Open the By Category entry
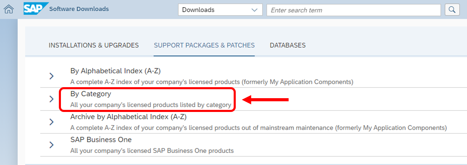The height and width of the screenshot is (165, 467). click(91, 94)
